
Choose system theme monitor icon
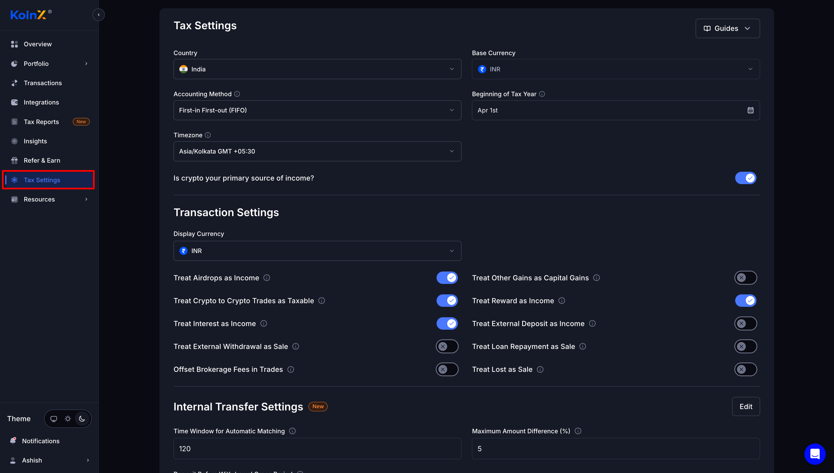(x=54, y=419)
